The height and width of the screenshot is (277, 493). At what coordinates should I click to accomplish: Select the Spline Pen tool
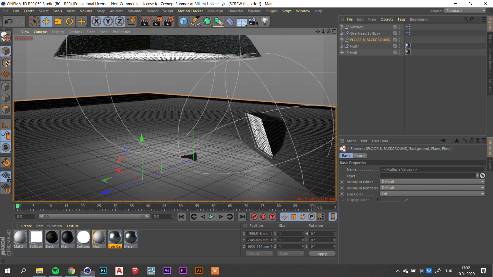pos(195,21)
